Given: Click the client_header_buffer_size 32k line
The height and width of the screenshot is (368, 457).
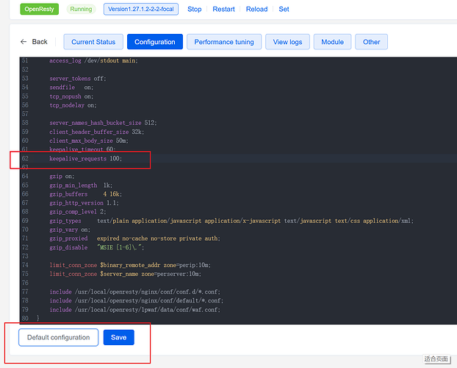Looking at the screenshot, I should click(96, 132).
